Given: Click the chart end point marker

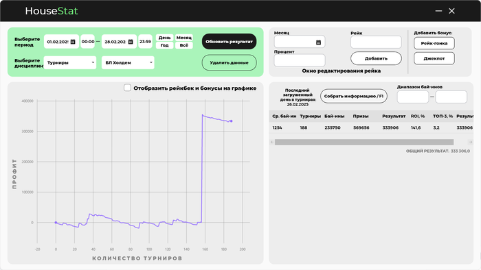Looking at the screenshot, I should click(232, 121).
